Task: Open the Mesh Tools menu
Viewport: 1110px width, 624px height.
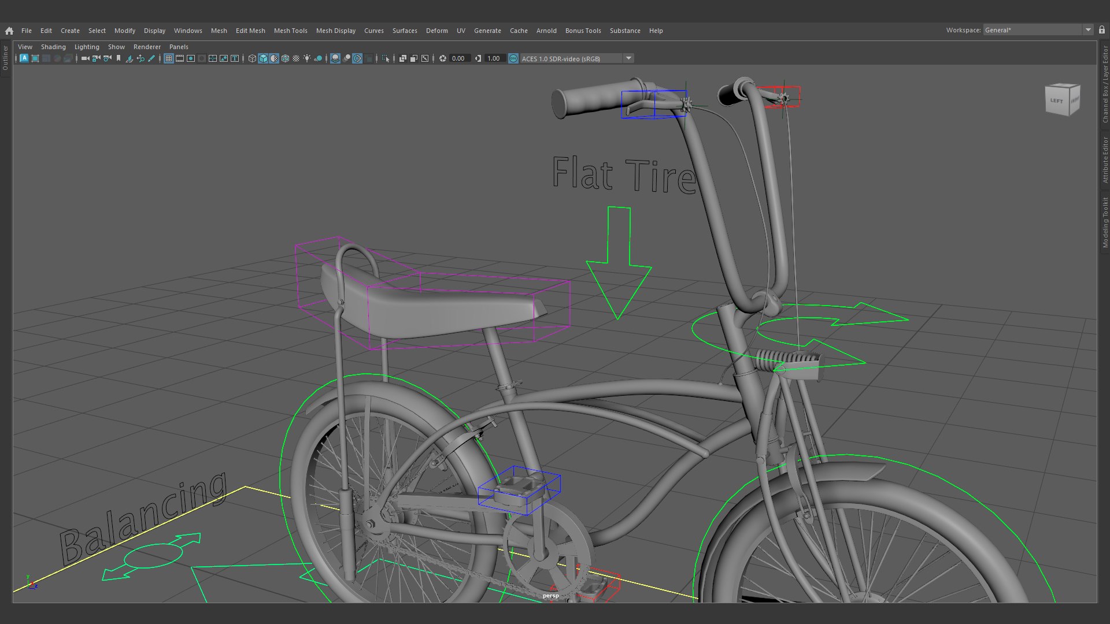Action: [x=290, y=31]
